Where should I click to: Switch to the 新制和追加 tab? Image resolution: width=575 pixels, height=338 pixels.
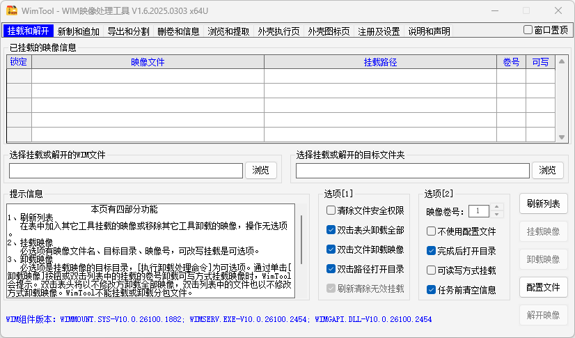pos(79,31)
